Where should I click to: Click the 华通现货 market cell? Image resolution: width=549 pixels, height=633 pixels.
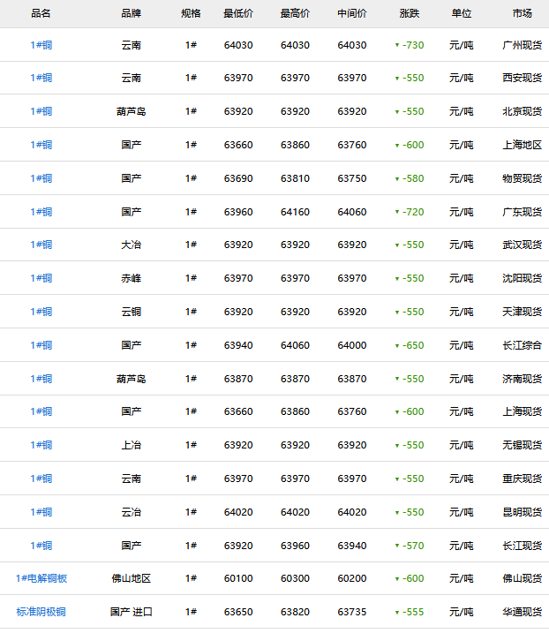[522, 612]
